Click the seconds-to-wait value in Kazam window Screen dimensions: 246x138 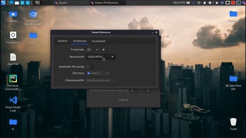134,90
